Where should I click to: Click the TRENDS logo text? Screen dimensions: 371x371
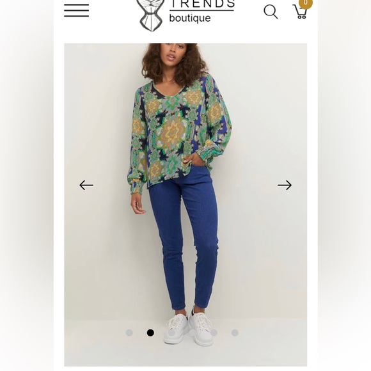tap(202, 4)
